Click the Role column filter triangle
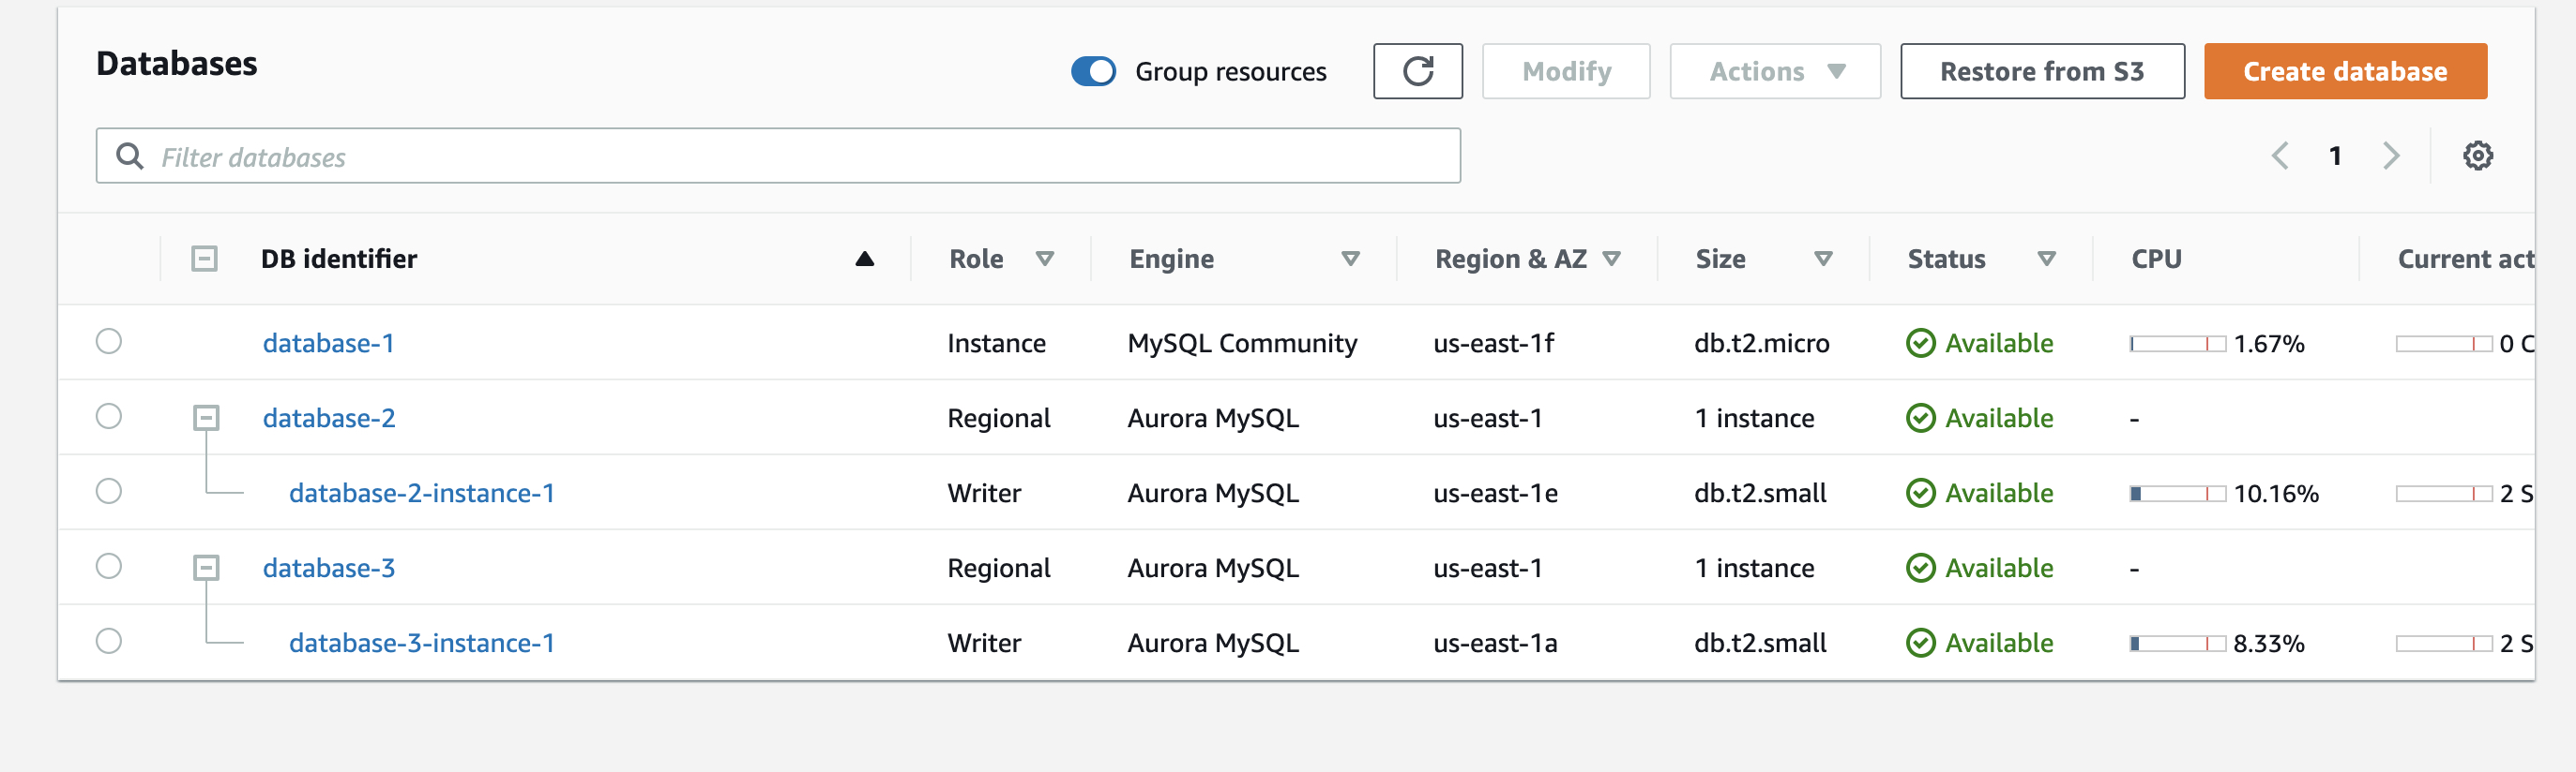 (x=1045, y=260)
